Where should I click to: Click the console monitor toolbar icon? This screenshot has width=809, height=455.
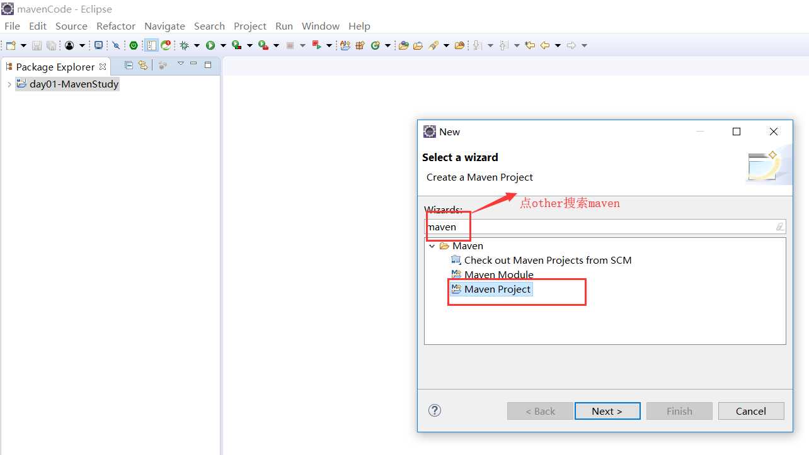(x=98, y=45)
